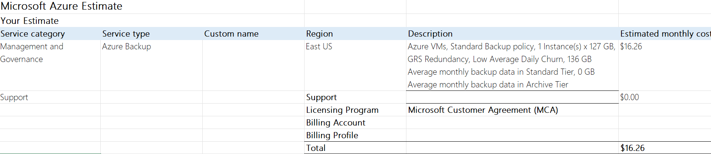Click the empty Custom name cell for Azure Backup

click(253, 65)
